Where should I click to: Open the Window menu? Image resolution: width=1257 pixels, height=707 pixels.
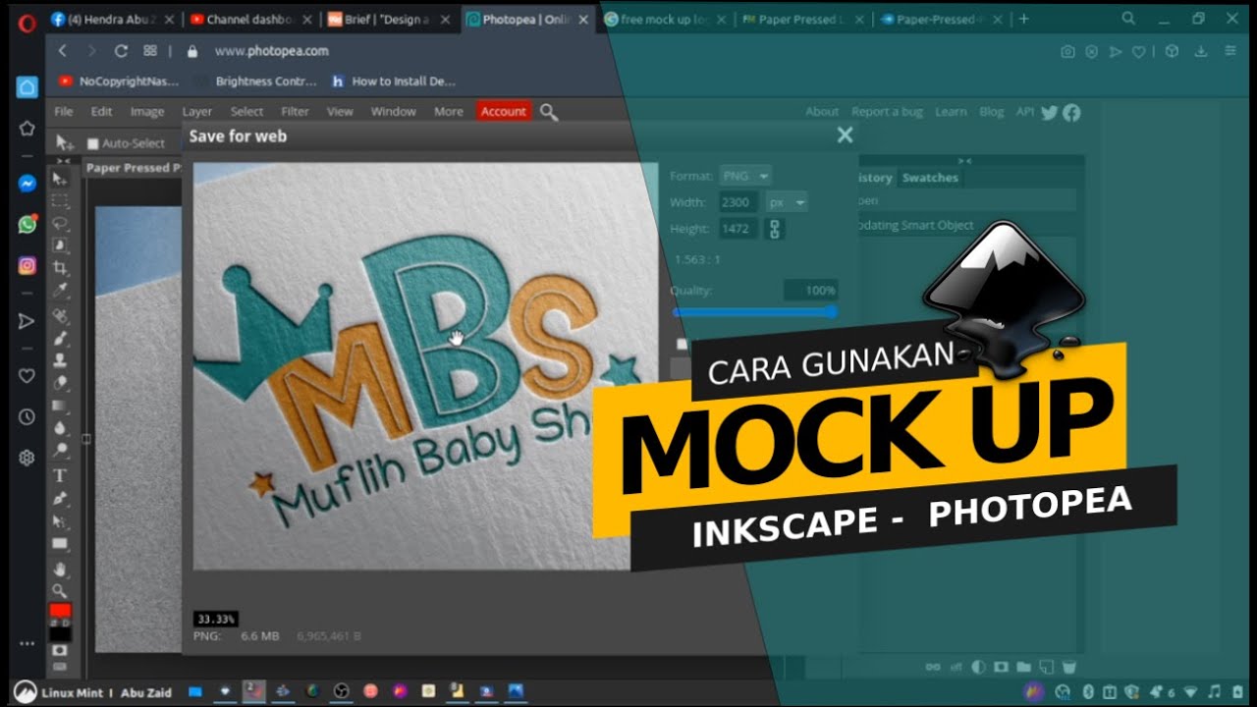[393, 111]
